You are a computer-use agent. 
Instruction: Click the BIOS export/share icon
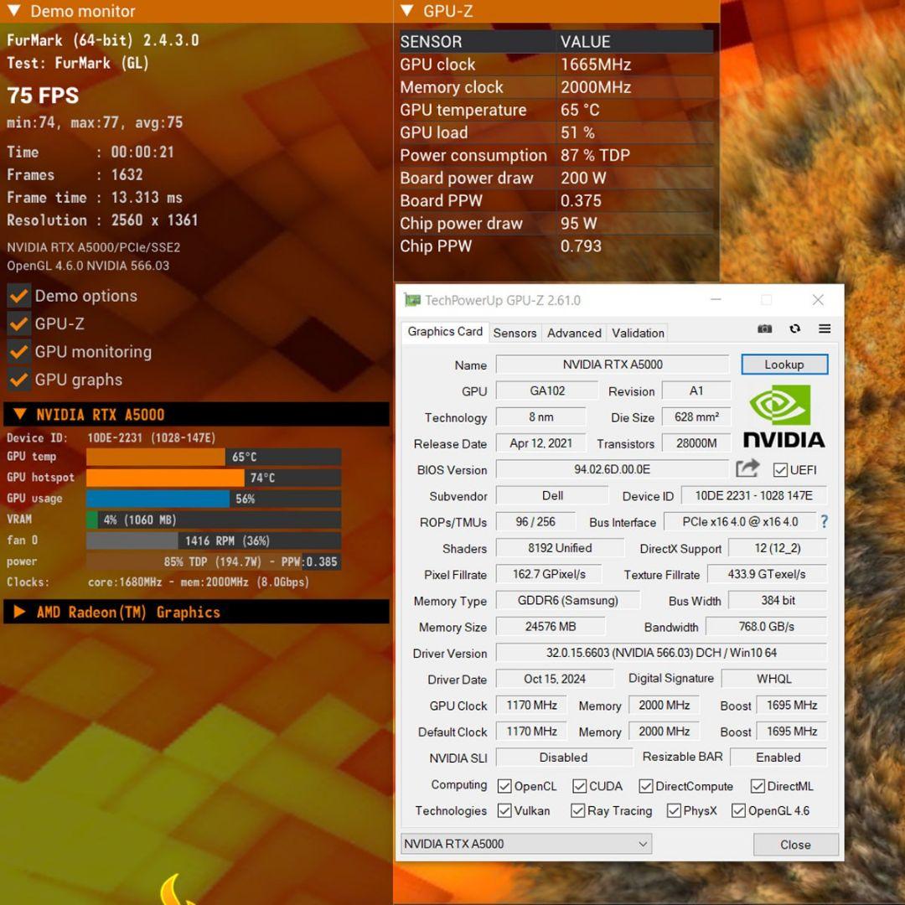[747, 469]
